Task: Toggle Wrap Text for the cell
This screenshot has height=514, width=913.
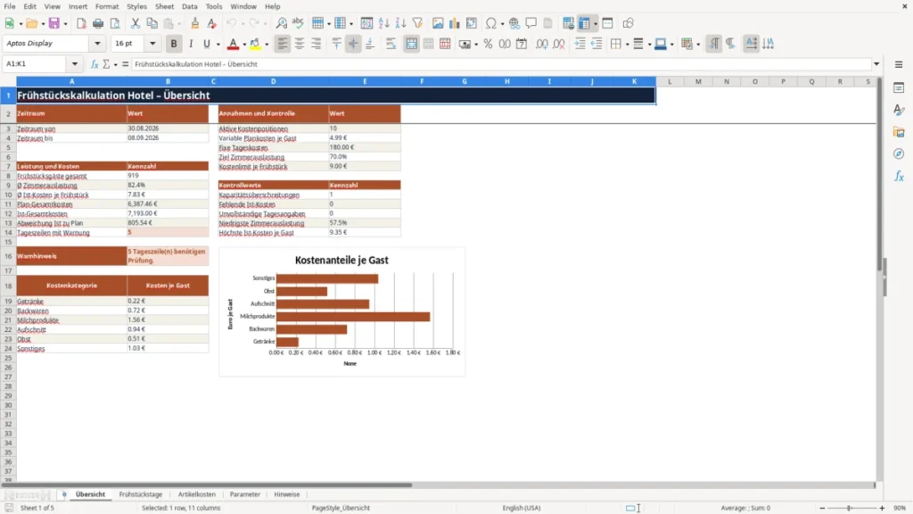Action: coord(391,44)
